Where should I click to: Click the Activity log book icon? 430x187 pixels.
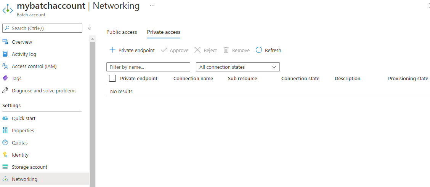[5, 54]
